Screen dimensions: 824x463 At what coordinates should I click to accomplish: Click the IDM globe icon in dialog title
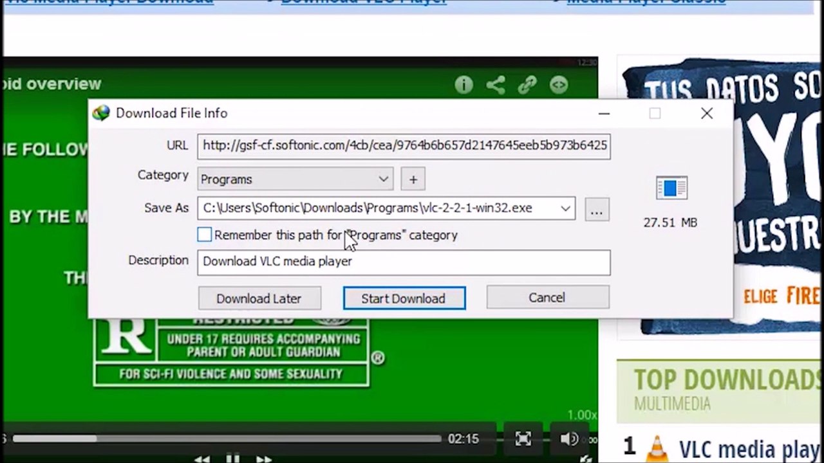[101, 113]
